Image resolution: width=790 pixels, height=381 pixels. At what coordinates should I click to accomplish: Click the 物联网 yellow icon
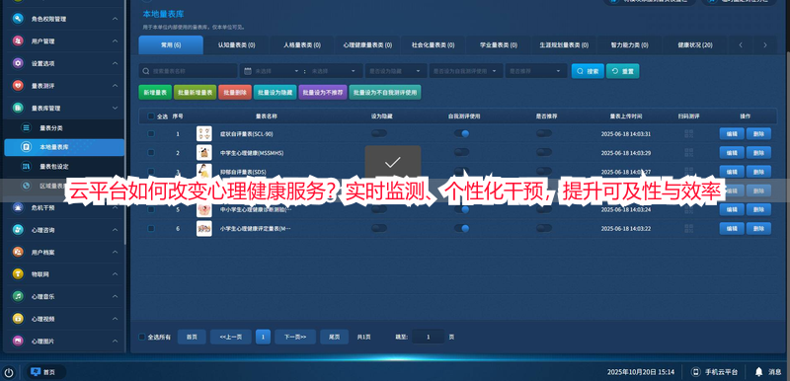18,273
